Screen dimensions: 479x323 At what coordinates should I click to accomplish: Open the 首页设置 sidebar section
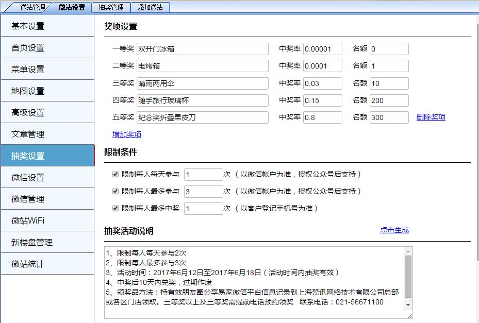47,47
